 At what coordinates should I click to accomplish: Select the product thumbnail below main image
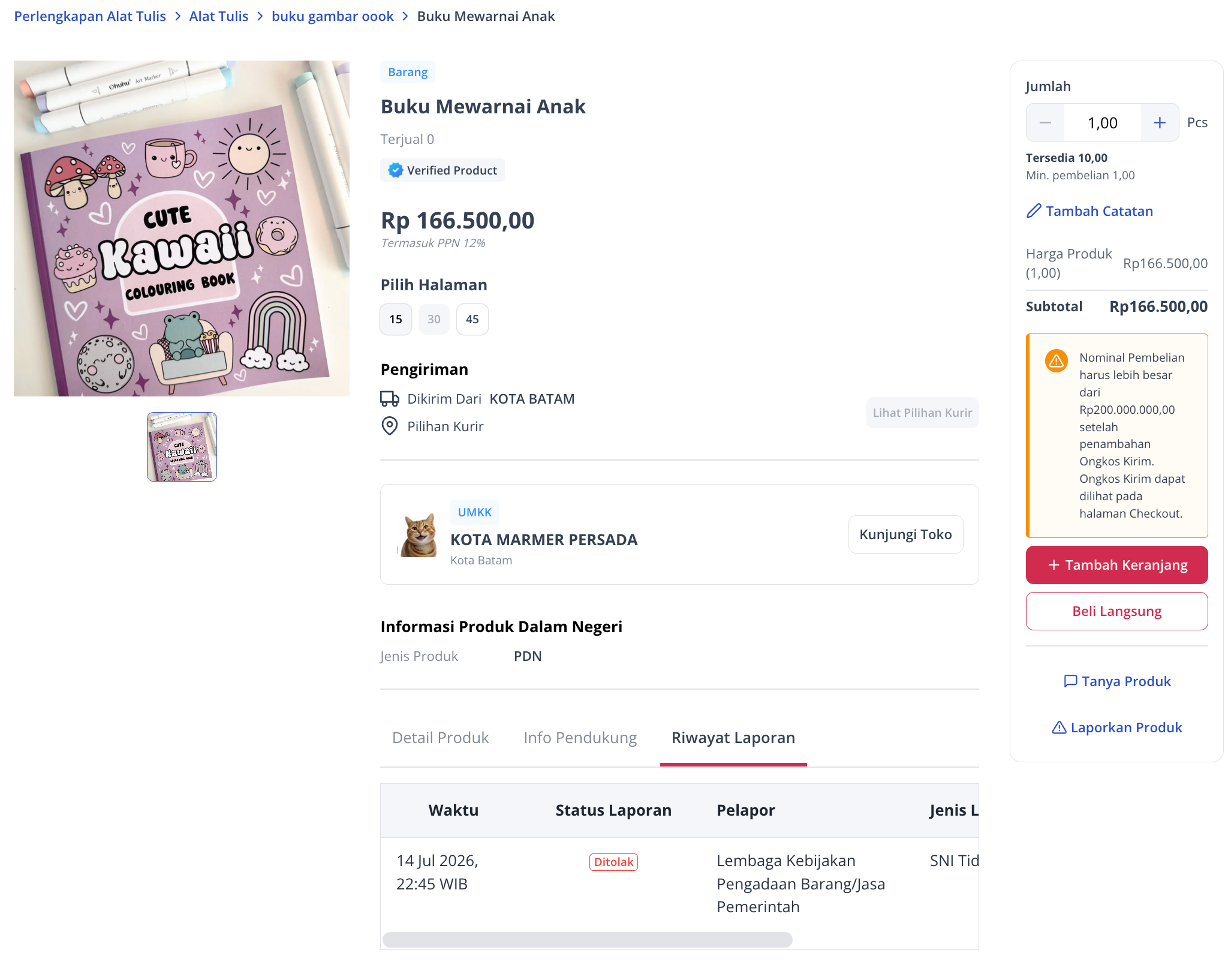point(182,447)
